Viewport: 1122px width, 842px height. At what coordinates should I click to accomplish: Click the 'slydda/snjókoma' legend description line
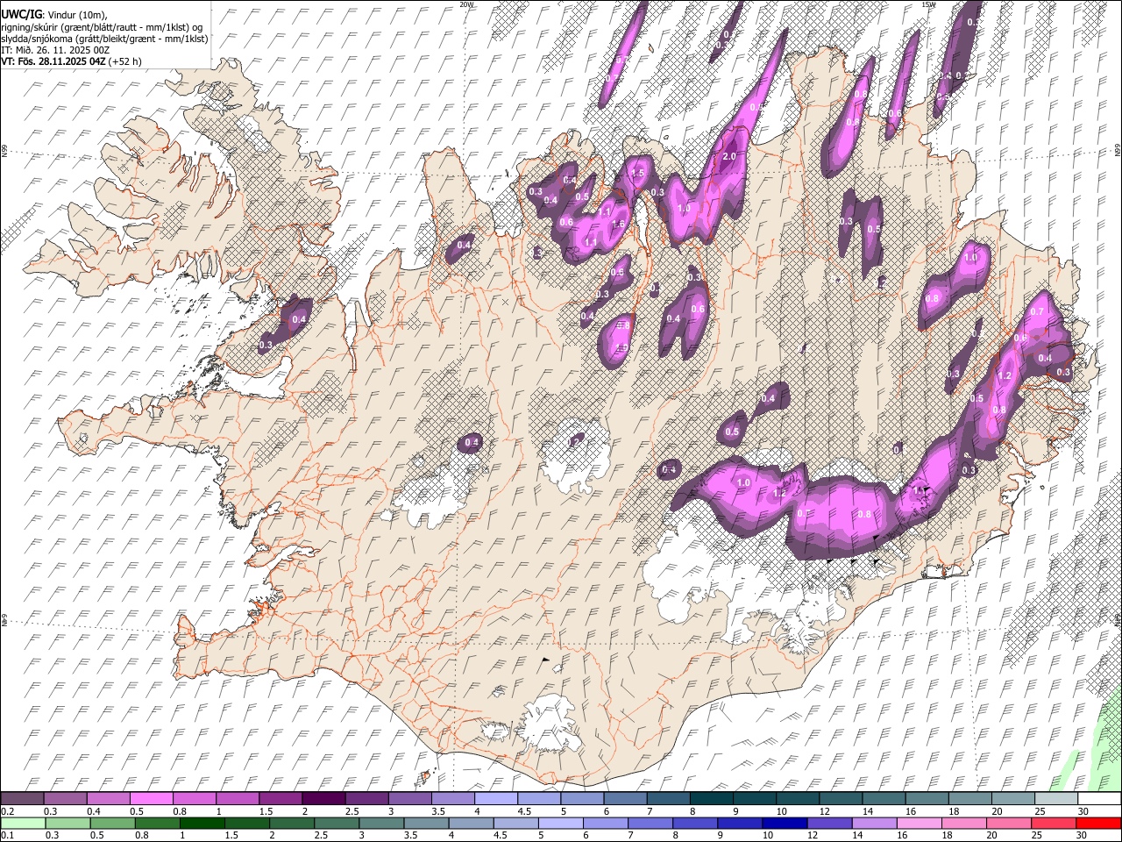104,39
